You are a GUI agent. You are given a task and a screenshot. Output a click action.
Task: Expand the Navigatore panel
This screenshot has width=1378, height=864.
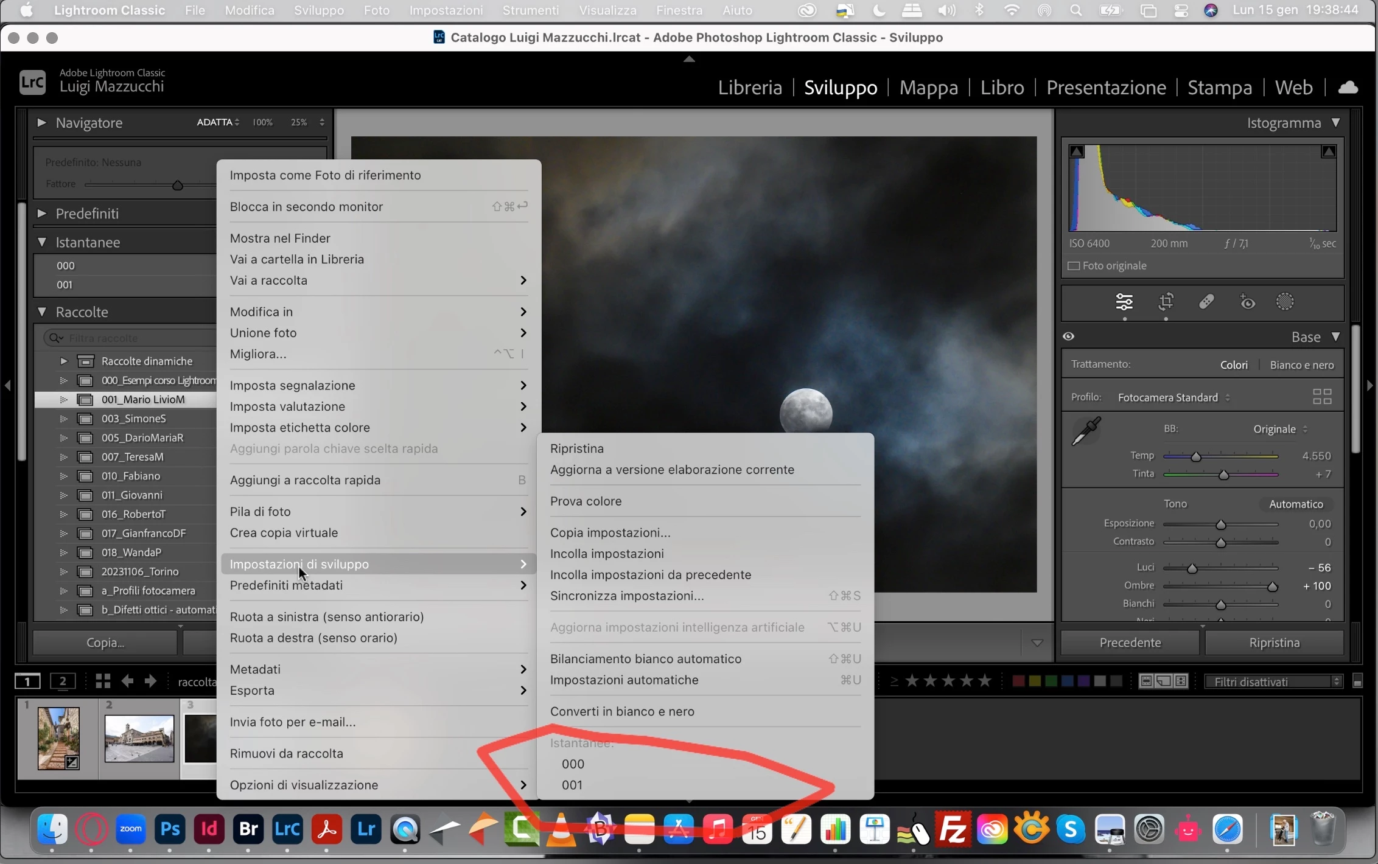tap(41, 122)
